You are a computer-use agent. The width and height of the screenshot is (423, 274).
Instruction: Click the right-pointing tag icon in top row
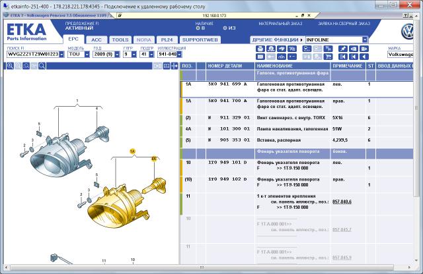364,49
